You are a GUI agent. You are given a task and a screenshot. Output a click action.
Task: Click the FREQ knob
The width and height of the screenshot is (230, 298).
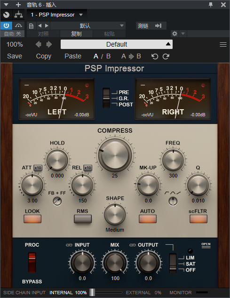tap(173, 160)
